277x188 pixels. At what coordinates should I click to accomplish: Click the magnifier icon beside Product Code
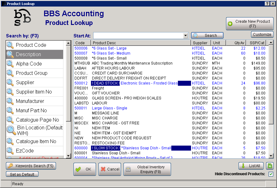click(10, 45)
